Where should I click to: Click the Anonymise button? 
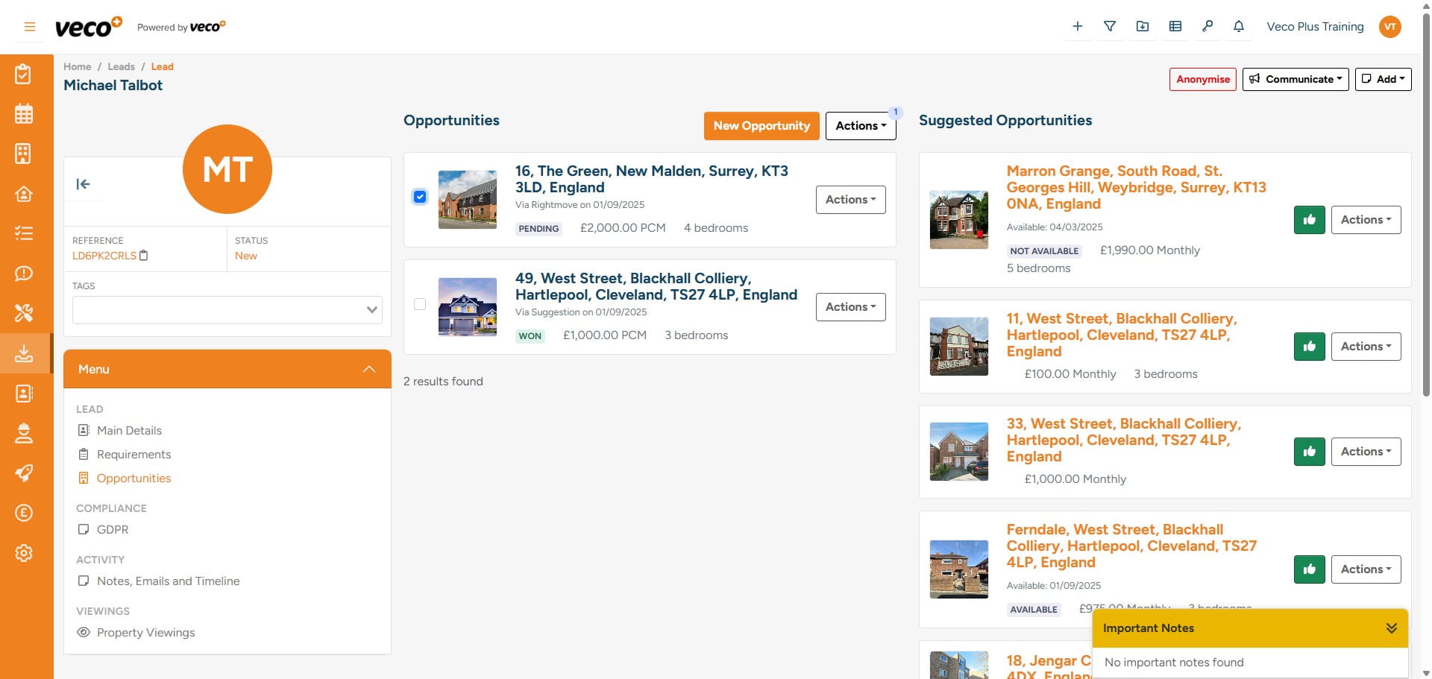(1202, 79)
